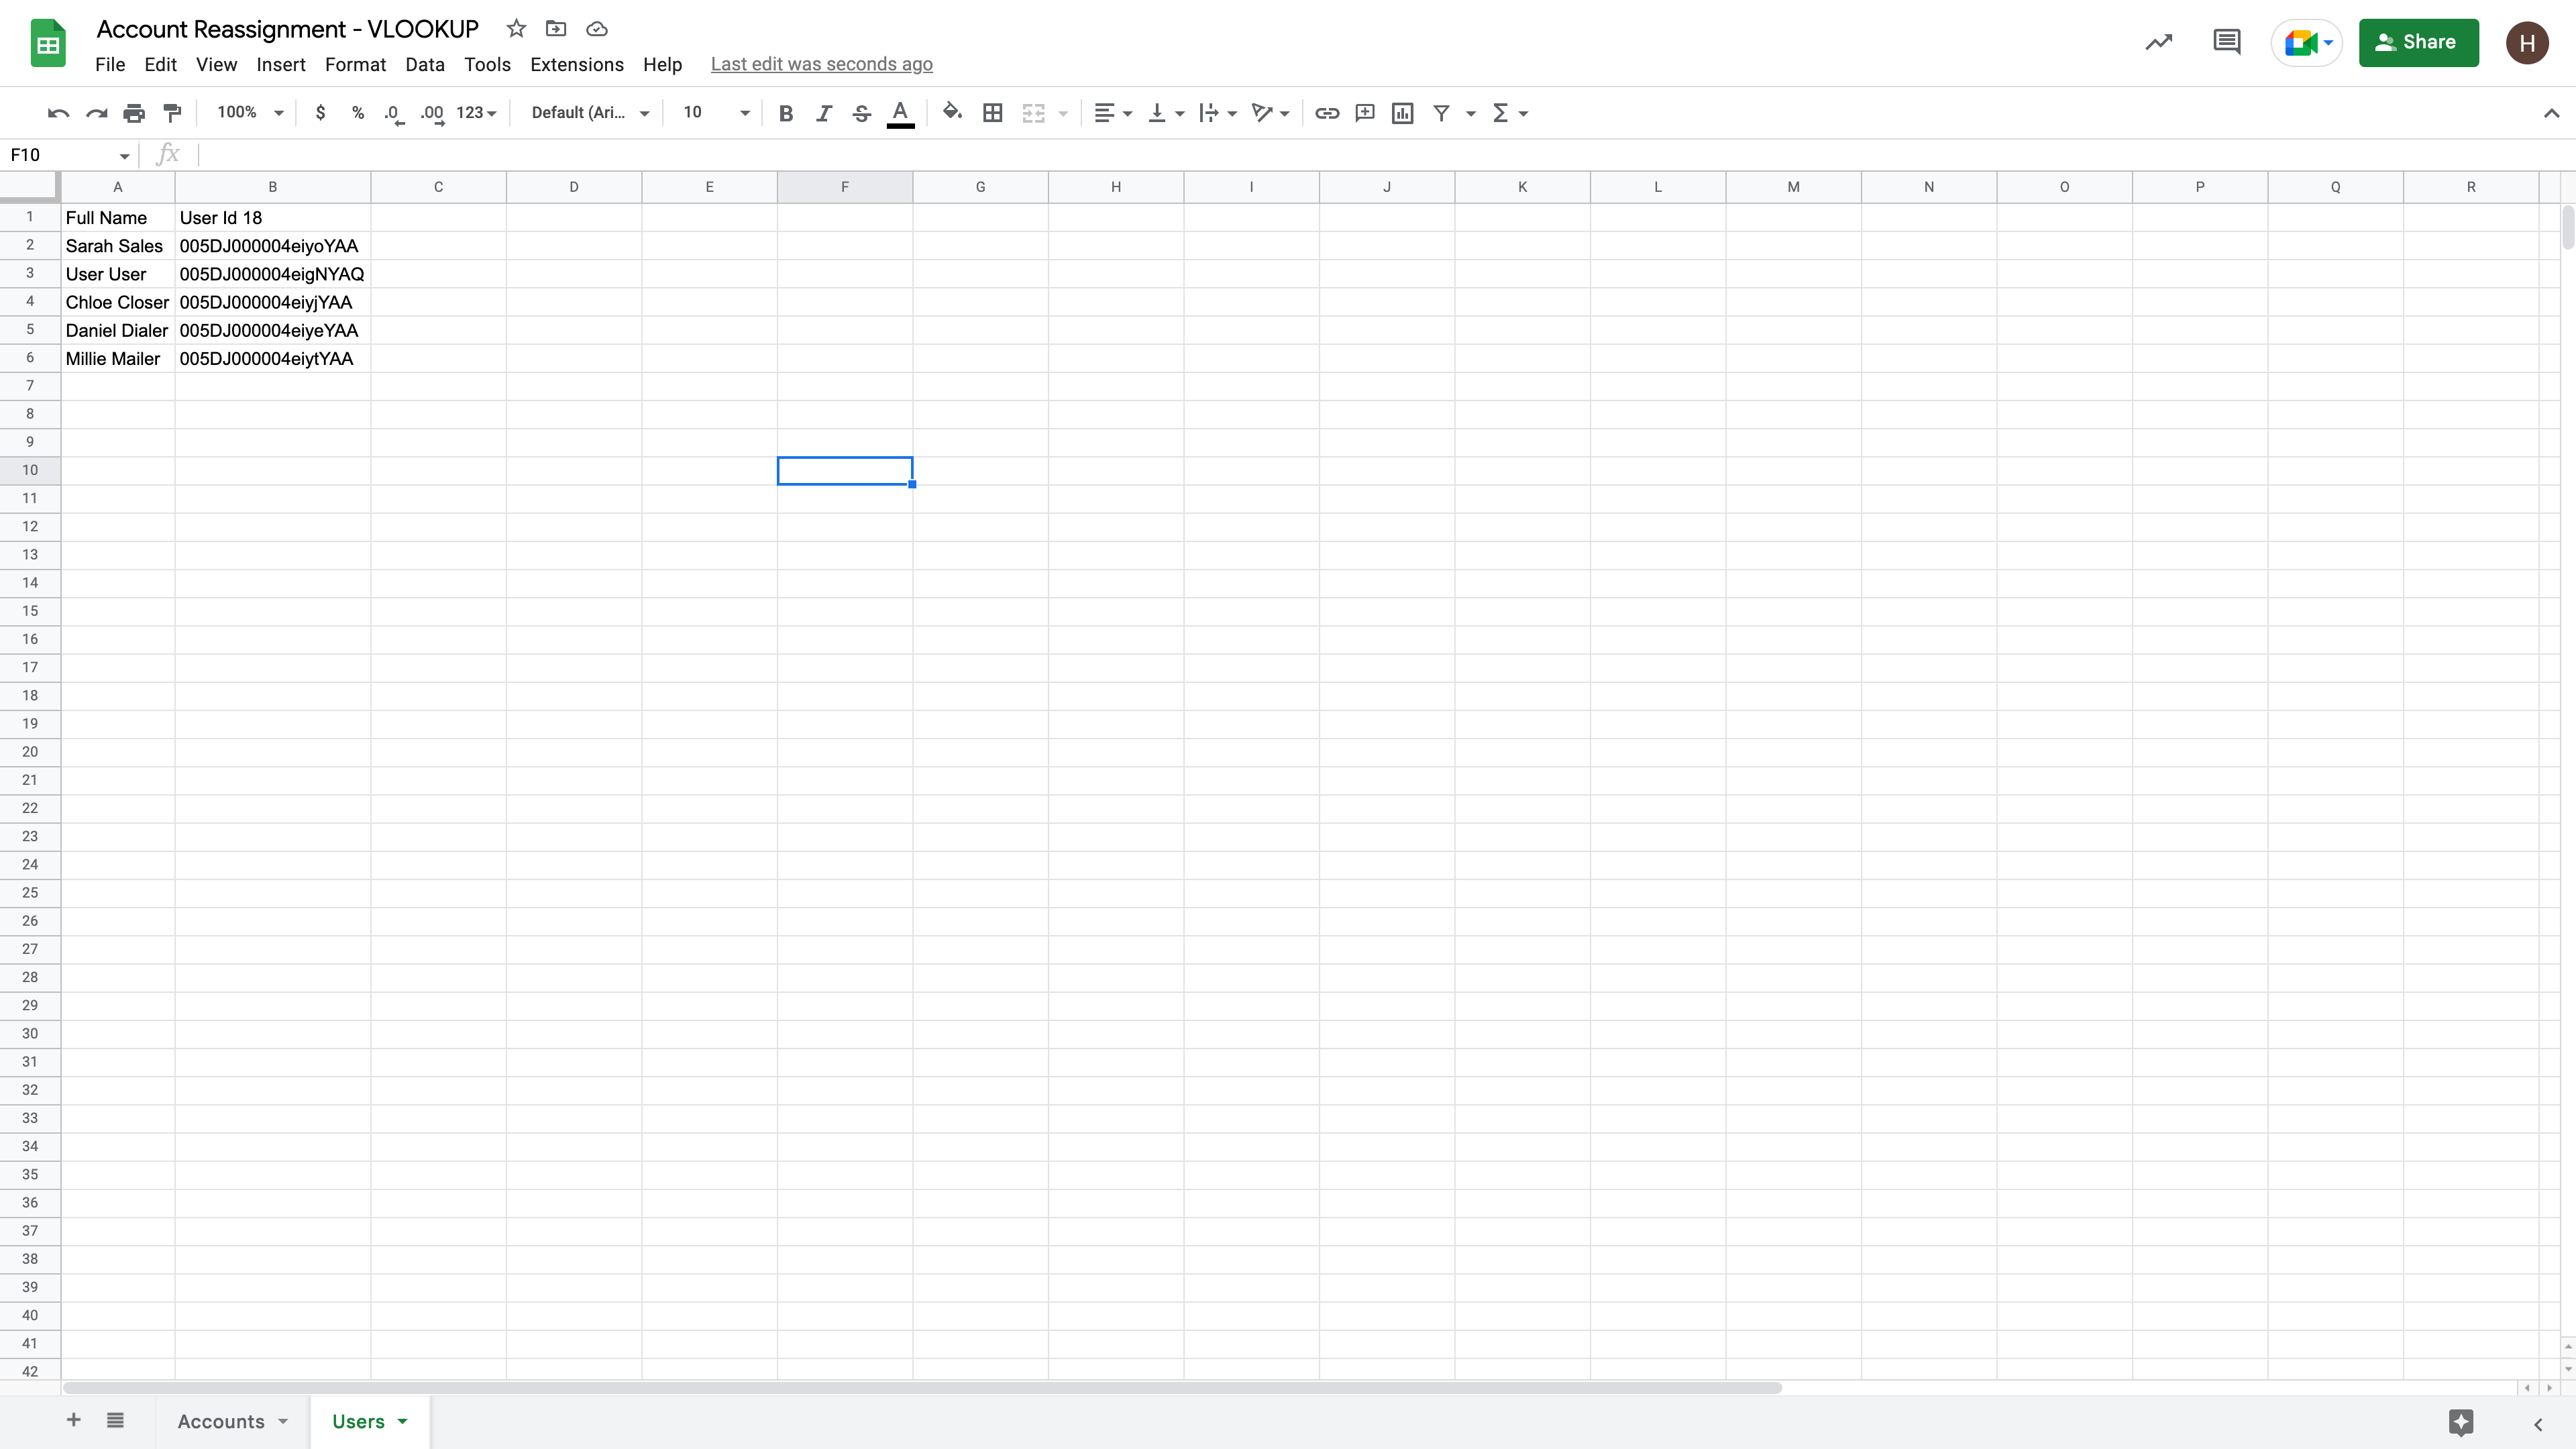Open the Format menu
Viewport: 2576px width, 1449px height.
coord(355,64)
